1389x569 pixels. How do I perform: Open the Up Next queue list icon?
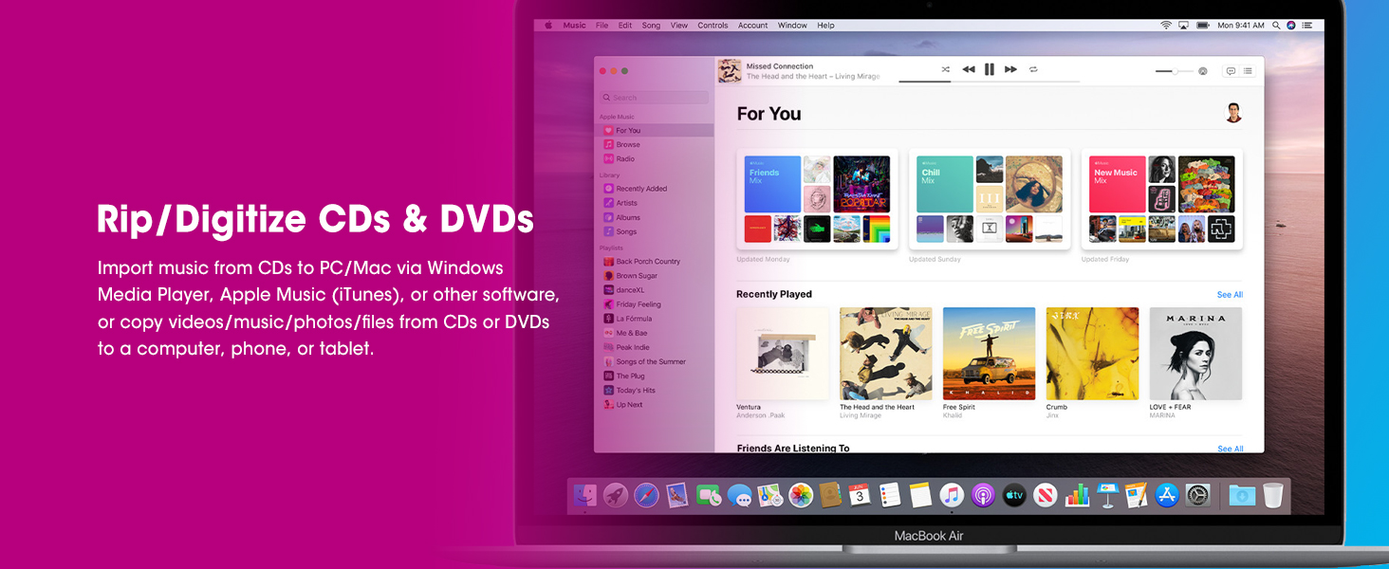tap(1248, 71)
